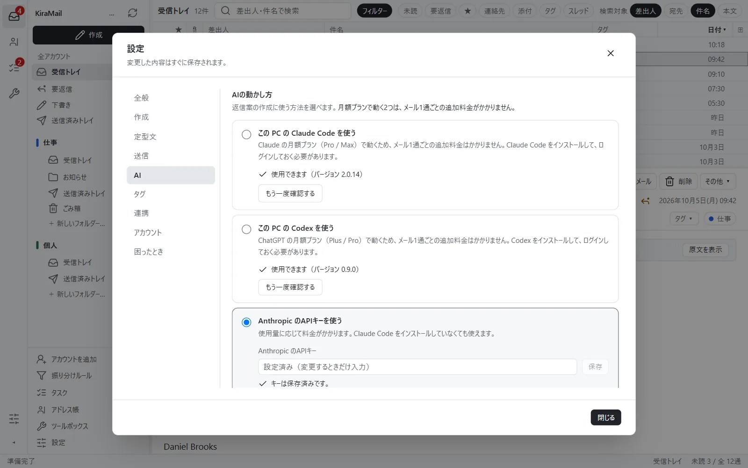The height and width of the screenshot is (468, 748).
Task: Select the この PC の Codex を使う radio
Action: pyautogui.click(x=246, y=229)
